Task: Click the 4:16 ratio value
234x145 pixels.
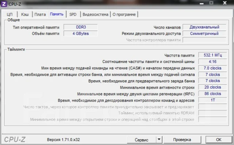Action: tap(213, 62)
